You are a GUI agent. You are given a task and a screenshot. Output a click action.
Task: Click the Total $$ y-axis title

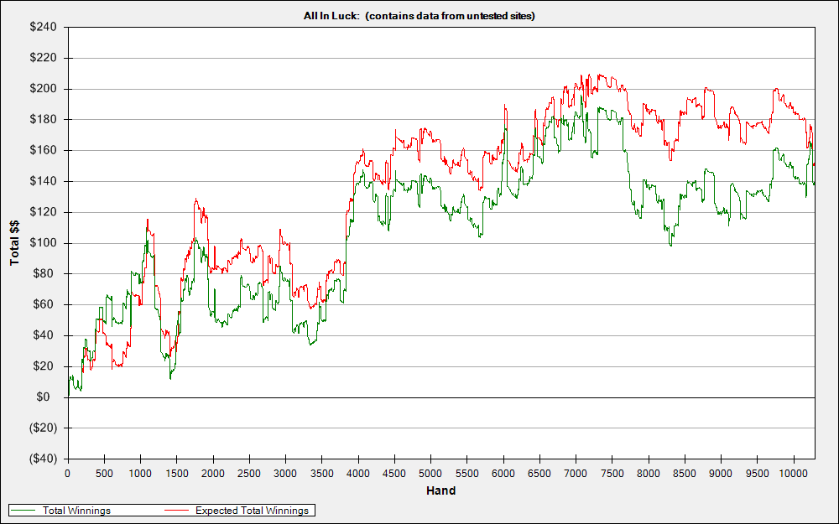tap(14, 243)
